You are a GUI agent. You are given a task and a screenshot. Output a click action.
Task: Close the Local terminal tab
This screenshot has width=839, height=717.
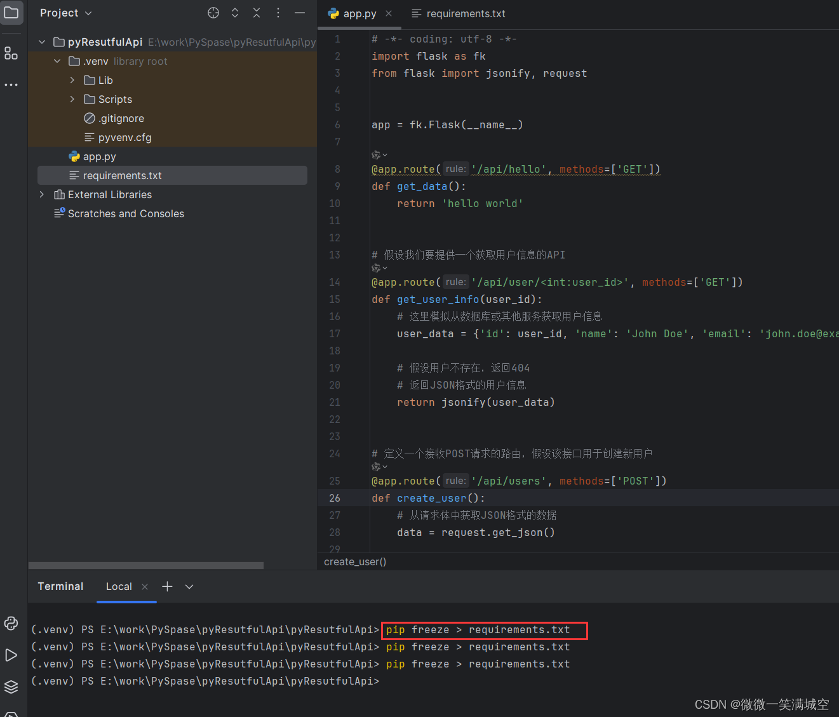pos(145,587)
